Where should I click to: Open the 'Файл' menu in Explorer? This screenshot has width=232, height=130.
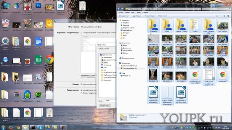121,13
